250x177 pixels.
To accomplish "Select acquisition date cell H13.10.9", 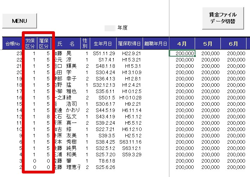I will click(x=132, y=72).
